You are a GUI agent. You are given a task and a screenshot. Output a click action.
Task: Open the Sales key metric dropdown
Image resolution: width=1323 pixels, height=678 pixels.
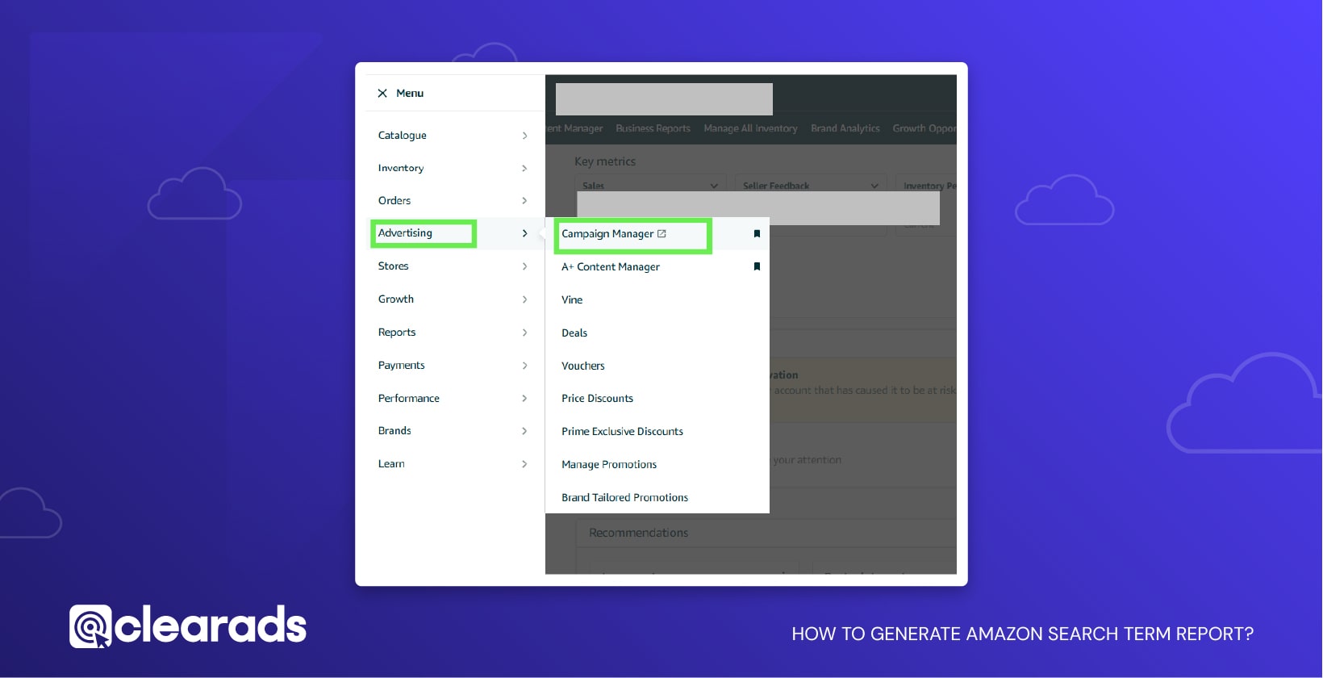[x=650, y=185]
